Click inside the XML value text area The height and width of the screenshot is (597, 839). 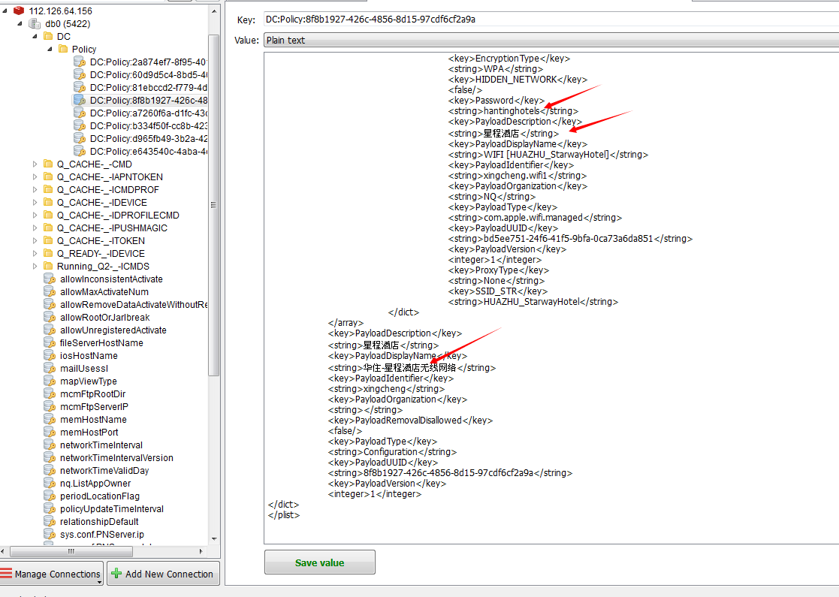pyautogui.click(x=551, y=298)
